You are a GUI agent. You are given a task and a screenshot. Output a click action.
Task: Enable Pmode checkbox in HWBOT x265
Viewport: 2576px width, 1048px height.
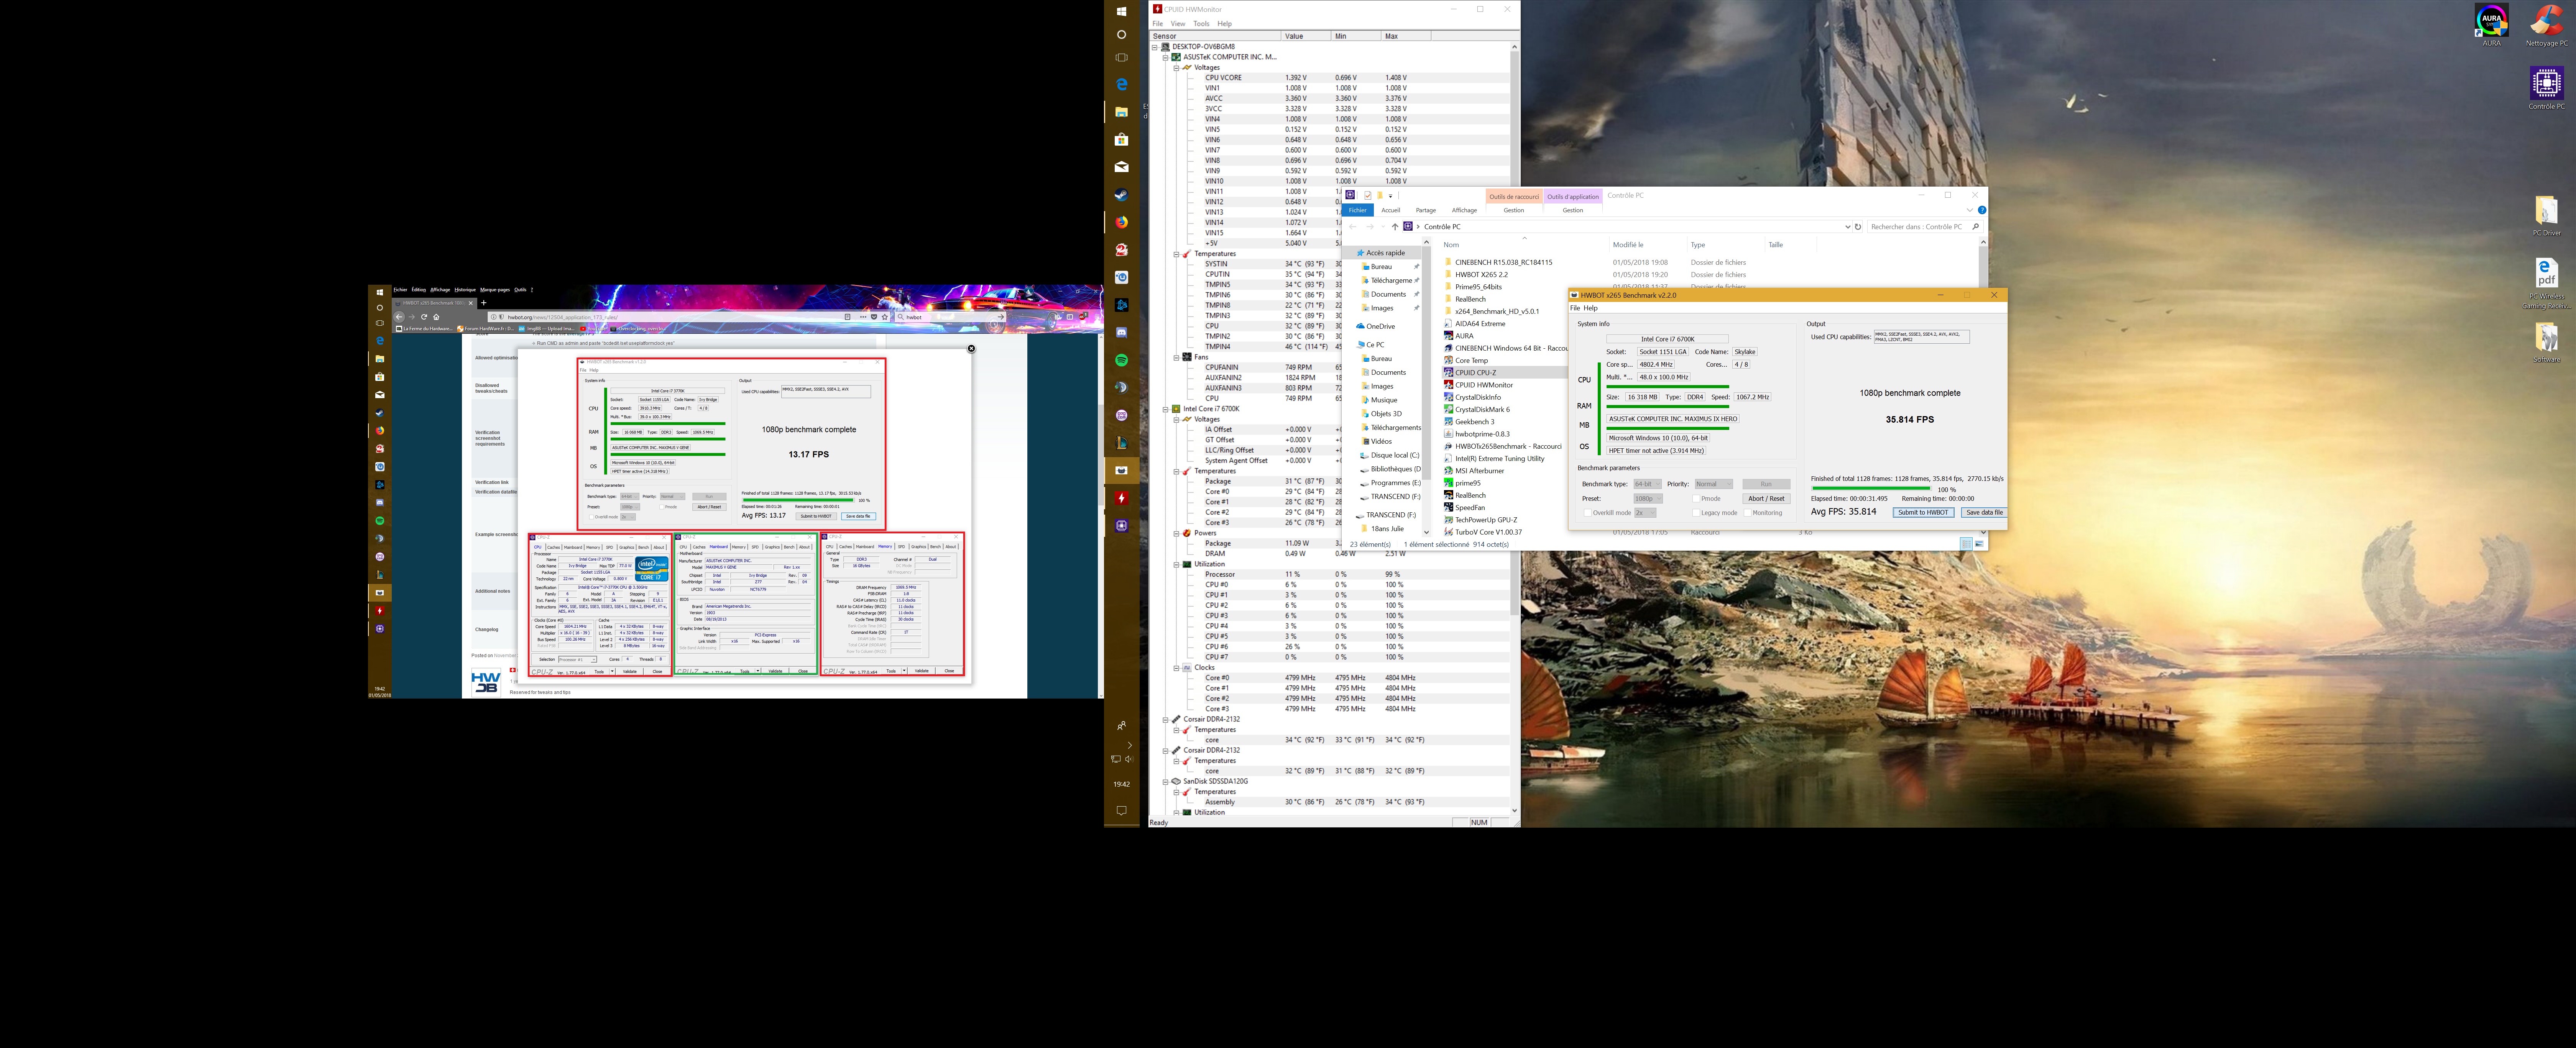(x=1695, y=498)
